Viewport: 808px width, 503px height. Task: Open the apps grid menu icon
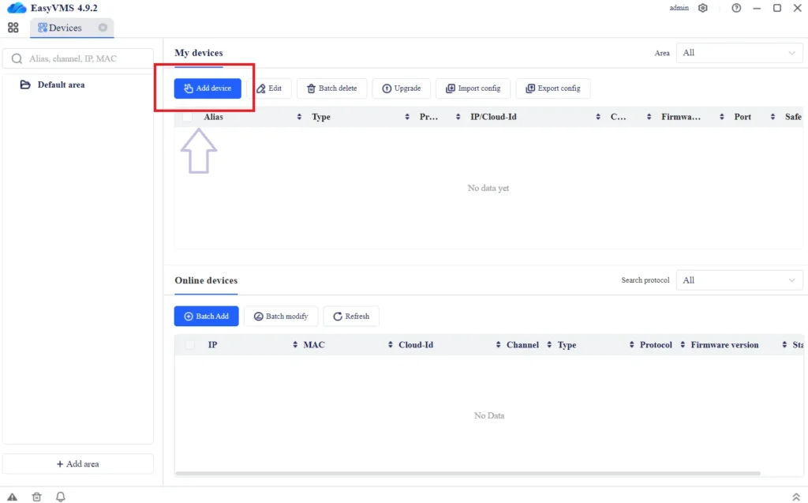coord(13,28)
